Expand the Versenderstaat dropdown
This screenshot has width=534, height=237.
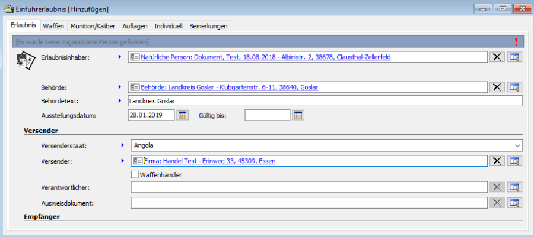[x=518, y=145]
